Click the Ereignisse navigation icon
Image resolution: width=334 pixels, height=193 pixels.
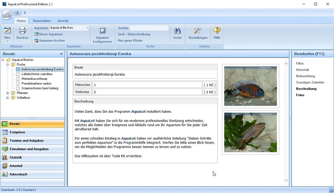click(5, 132)
